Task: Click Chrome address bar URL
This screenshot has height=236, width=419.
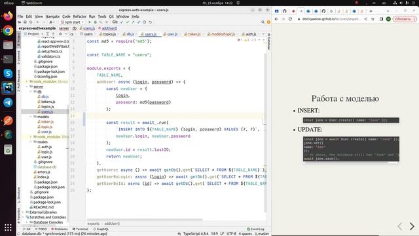Action: [x=332, y=19]
